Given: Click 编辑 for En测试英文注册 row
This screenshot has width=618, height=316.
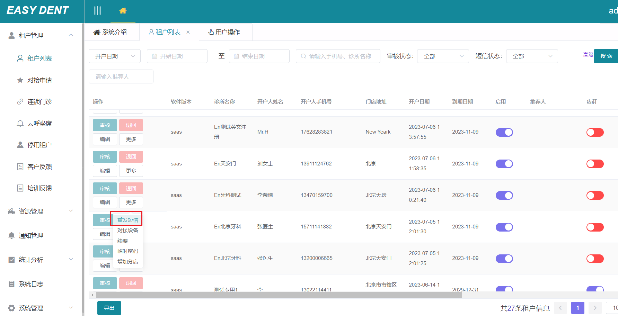Looking at the screenshot, I should [x=105, y=139].
